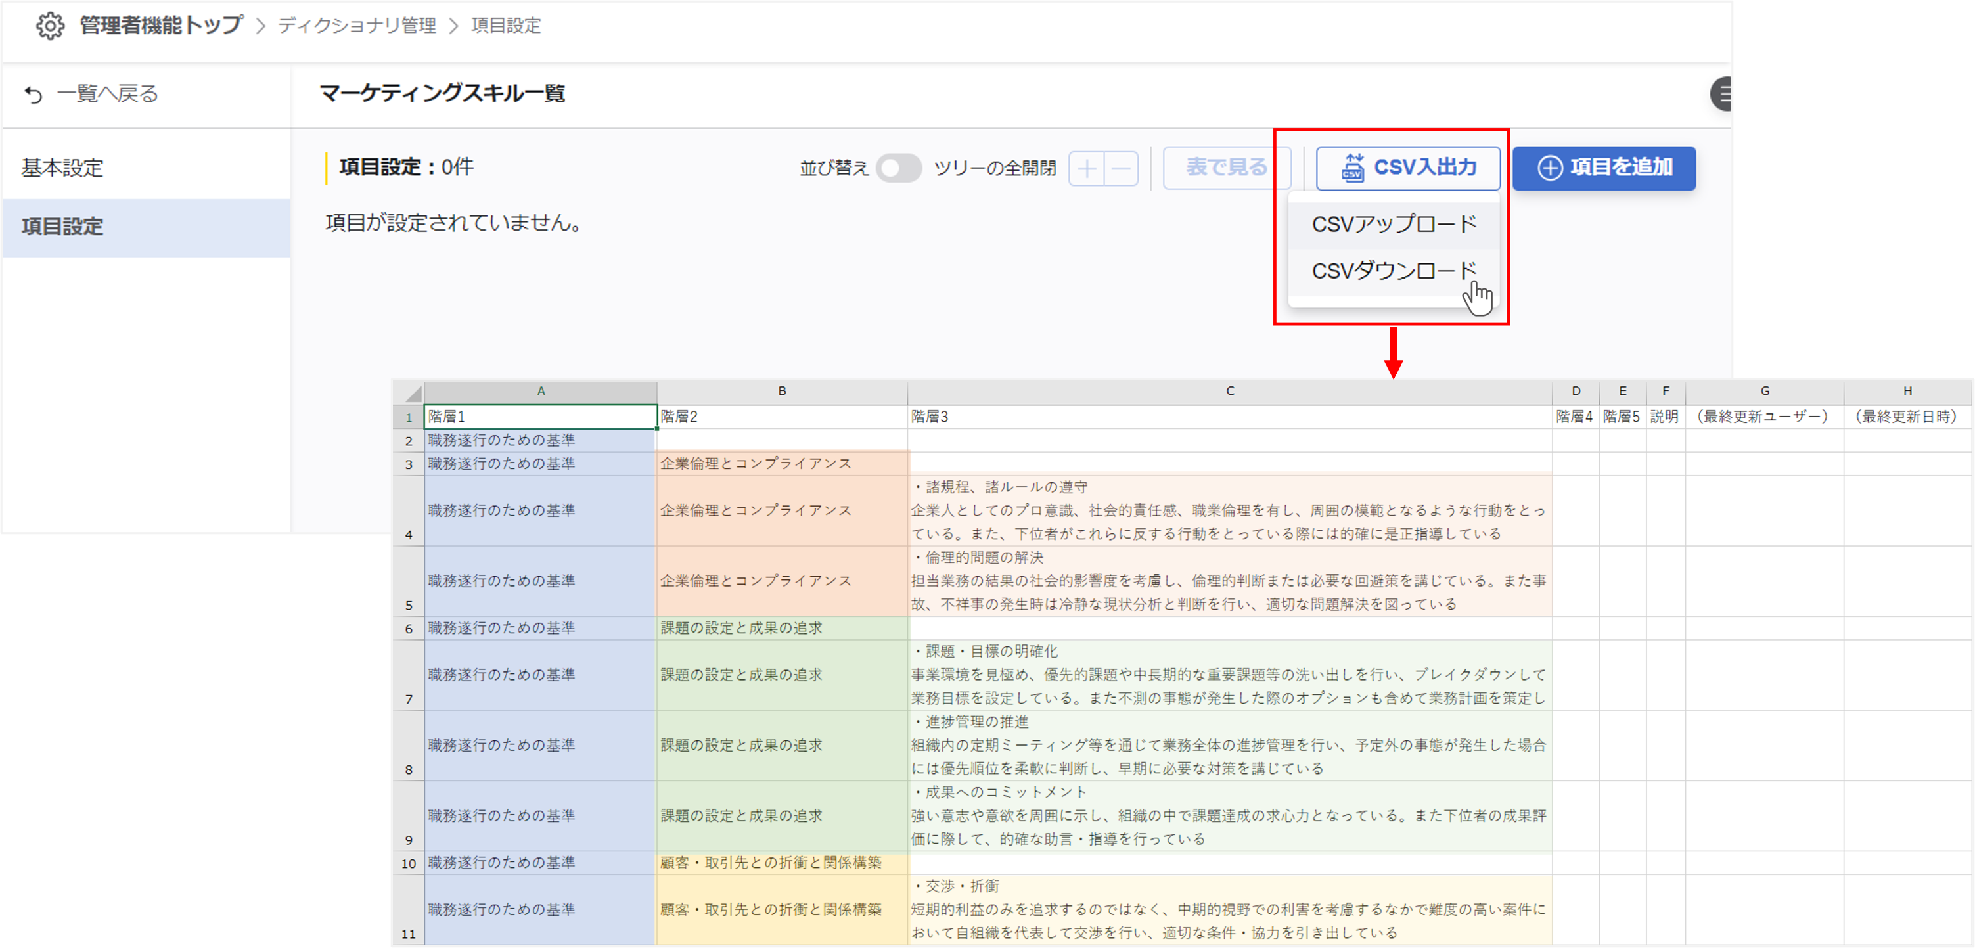This screenshot has height=948, width=1975.
Task: Click cell A1 containing 階層1
Action: 540,416
